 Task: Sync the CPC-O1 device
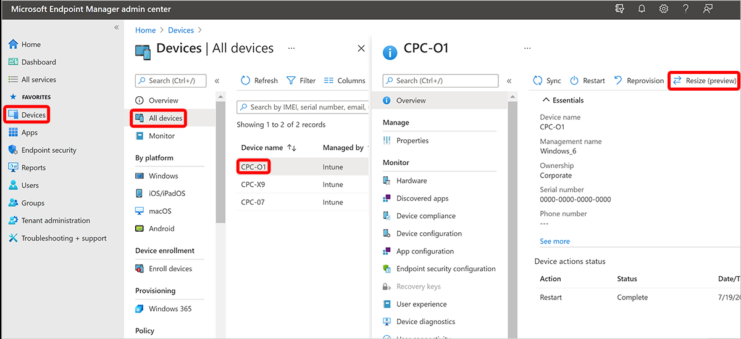click(x=547, y=81)
